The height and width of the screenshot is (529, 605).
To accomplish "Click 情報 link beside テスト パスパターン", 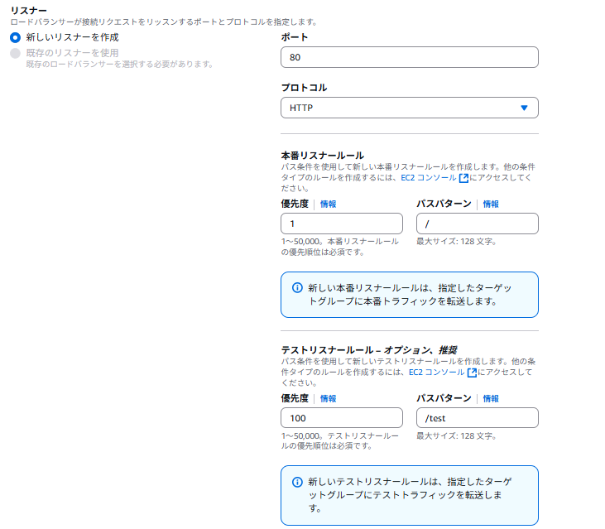I will pos(491,399).
